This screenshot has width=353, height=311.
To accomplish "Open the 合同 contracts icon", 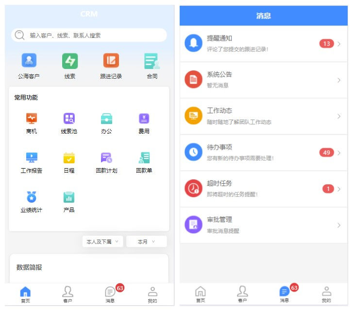I will 152,61.
